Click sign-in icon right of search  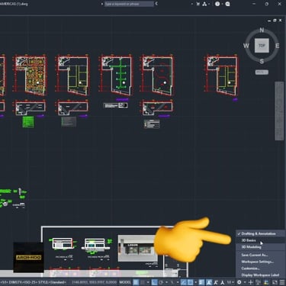click(156, 4)
